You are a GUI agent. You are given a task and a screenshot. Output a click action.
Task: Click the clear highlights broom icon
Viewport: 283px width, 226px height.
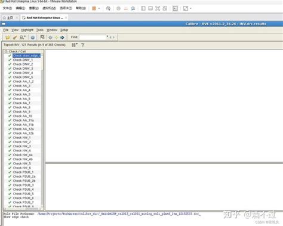[15, 38]
